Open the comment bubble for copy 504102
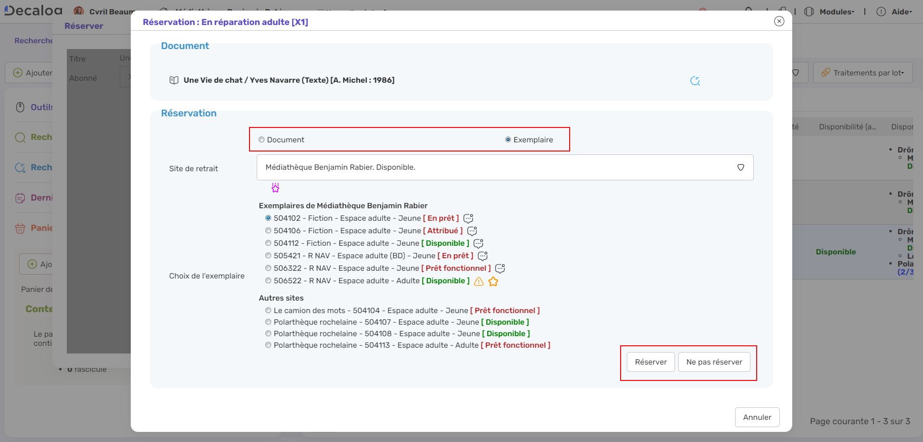The height and width of the screenshot is (442, 923). tap(468, 219)
